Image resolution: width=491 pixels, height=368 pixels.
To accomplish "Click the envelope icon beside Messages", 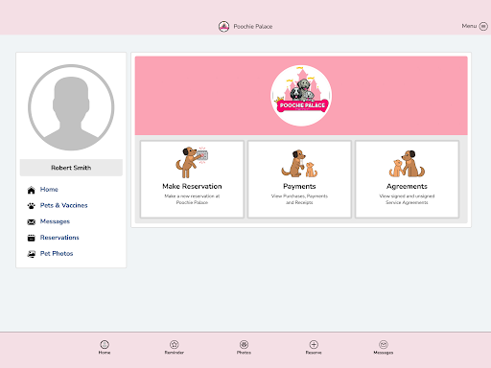I will (x=31, y=222).
